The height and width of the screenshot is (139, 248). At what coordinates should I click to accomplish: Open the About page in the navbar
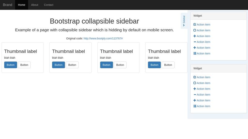(34, 5)
